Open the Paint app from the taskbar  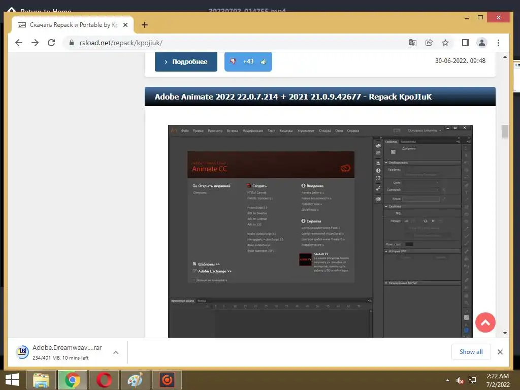tap(135, 380)
